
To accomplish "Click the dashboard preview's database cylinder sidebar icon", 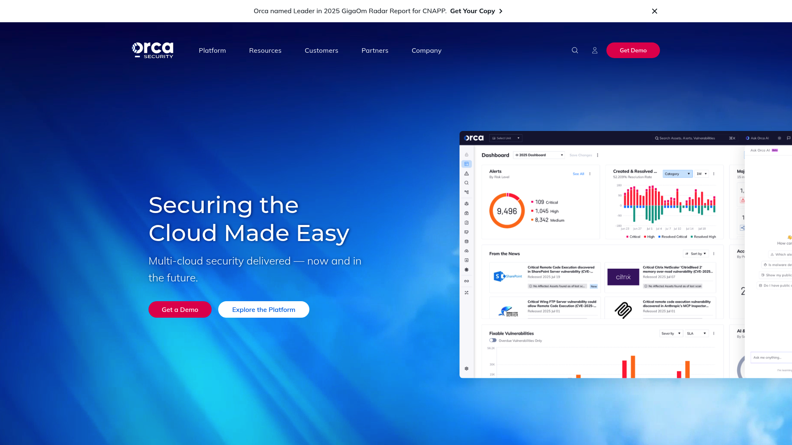I will point(467,241).
